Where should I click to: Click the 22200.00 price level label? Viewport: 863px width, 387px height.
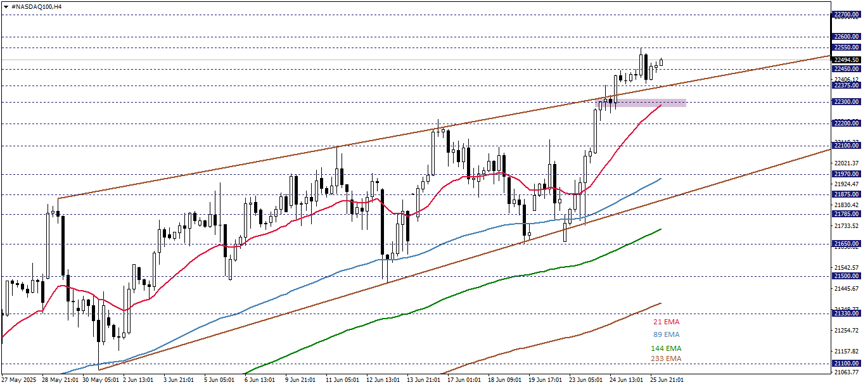point(847,124)
